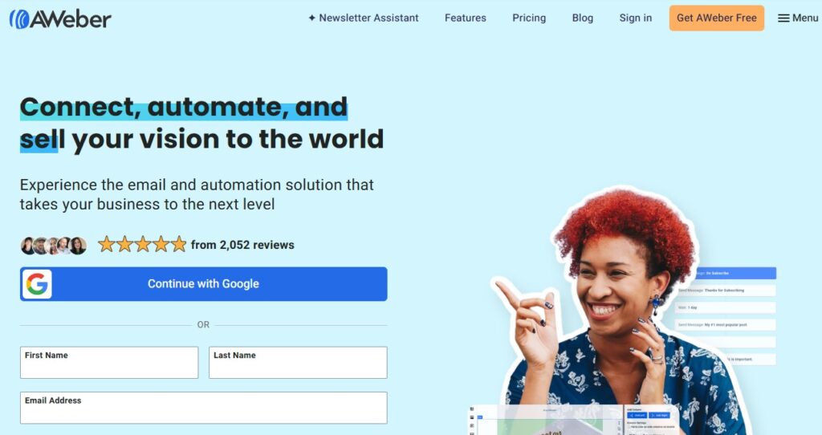Click the last gold star
The image size is (822, 435).
(x=178, y=244)
